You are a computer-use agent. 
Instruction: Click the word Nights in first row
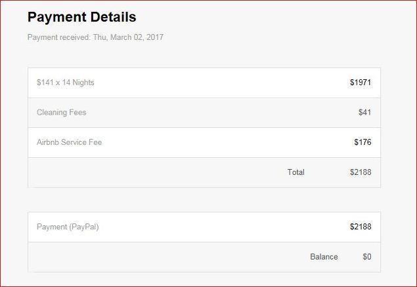coord(83,83)
